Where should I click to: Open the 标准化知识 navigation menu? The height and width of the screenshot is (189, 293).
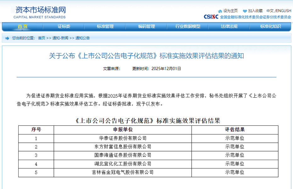270,26
